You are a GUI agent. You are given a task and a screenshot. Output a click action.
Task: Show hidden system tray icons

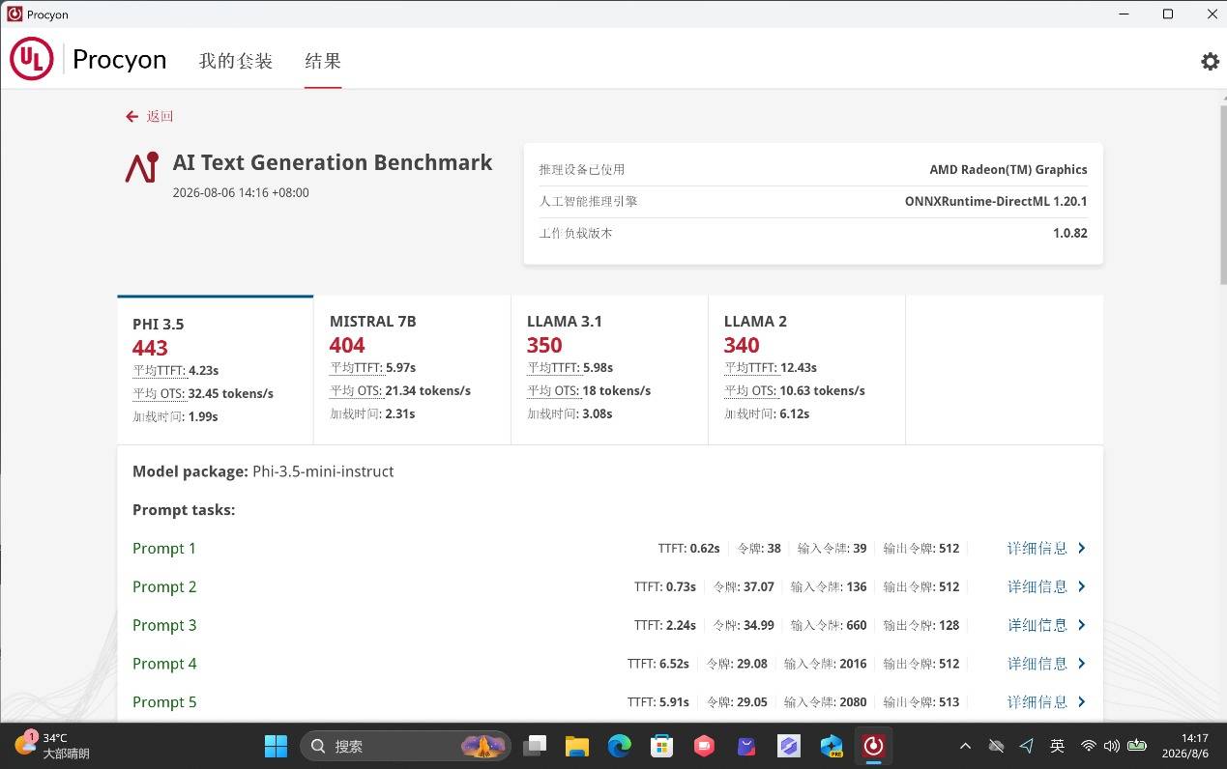tap(965, 746)
